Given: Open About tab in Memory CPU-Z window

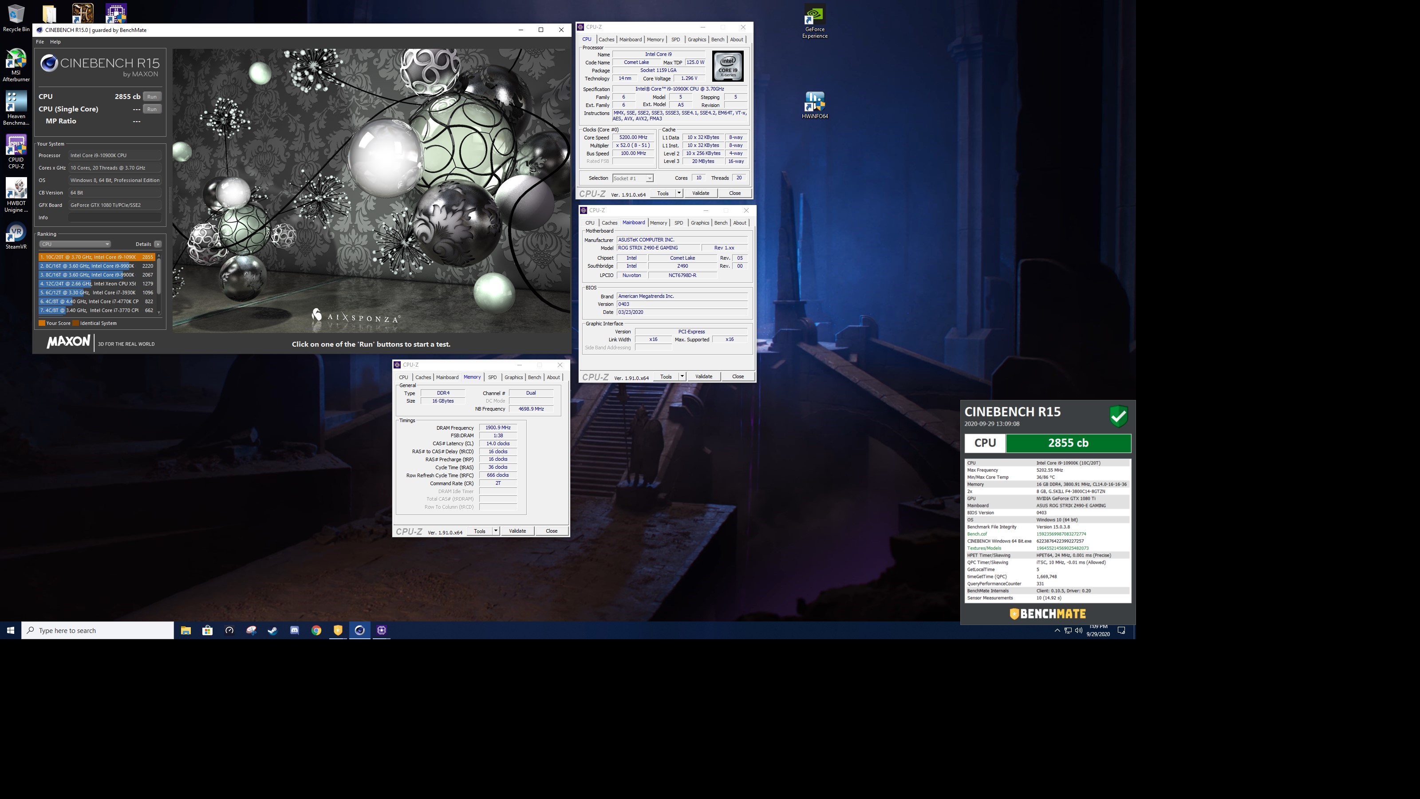Looking at the screenshot, I should click(x=553, y=378).
